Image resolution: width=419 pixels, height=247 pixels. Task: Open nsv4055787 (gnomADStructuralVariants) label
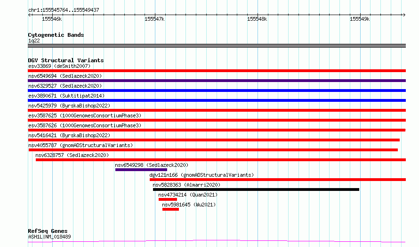click(81, 145)
